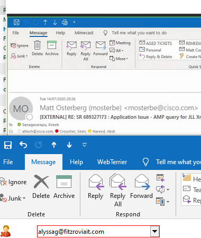Open email address combo box dropdown arrow

(x=155, y=232)
